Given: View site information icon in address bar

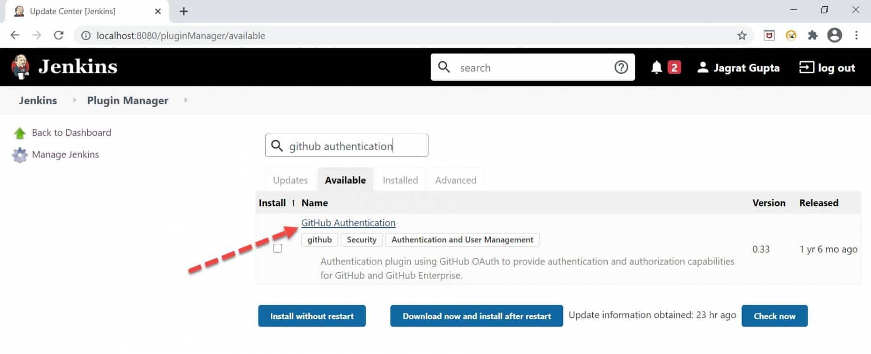Looking at the screenshot, I should click(x=86, y=35).
